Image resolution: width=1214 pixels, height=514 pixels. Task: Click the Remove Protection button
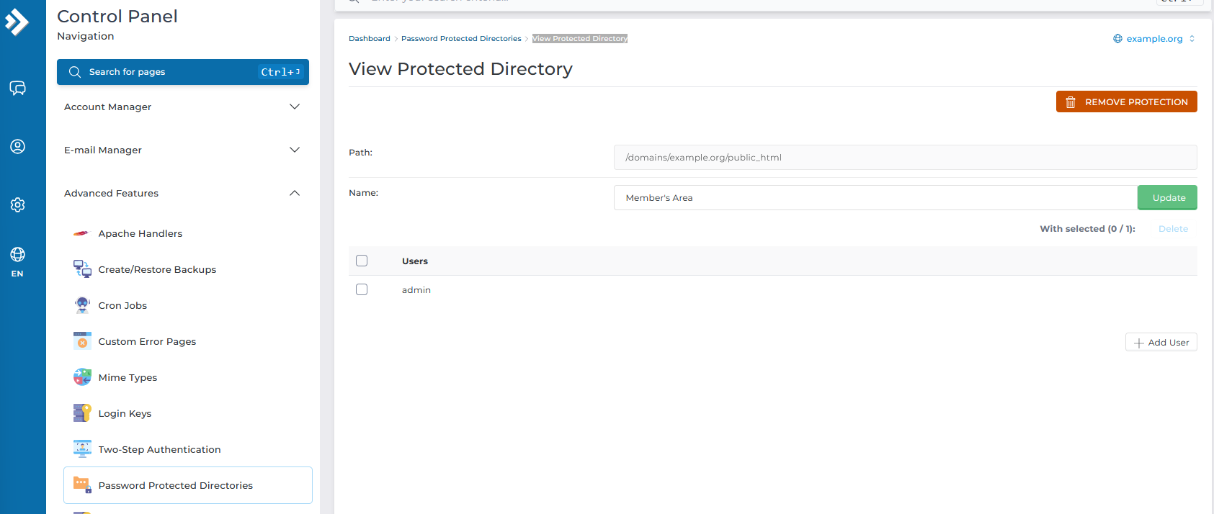point(1126,102)
